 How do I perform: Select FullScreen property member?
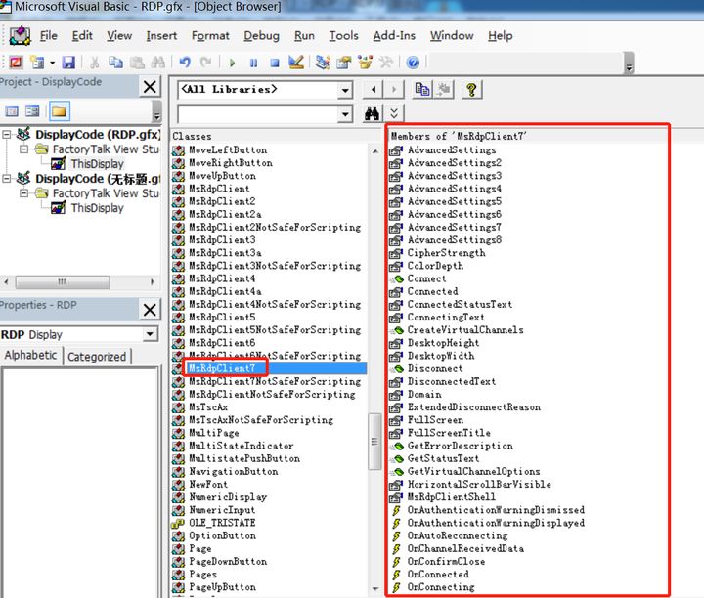[x=435, y=420]
